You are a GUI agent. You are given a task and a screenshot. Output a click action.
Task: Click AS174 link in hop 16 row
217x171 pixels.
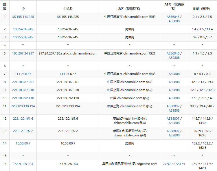click(180, 164)
